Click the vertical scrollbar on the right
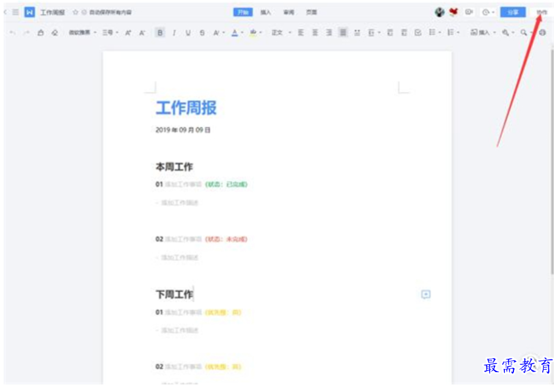Viewport: 558px width, 385px height. click(x=552, y=162)
